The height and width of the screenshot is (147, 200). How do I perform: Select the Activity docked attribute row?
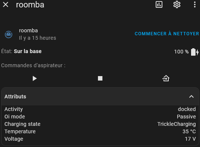pos(100,109)
